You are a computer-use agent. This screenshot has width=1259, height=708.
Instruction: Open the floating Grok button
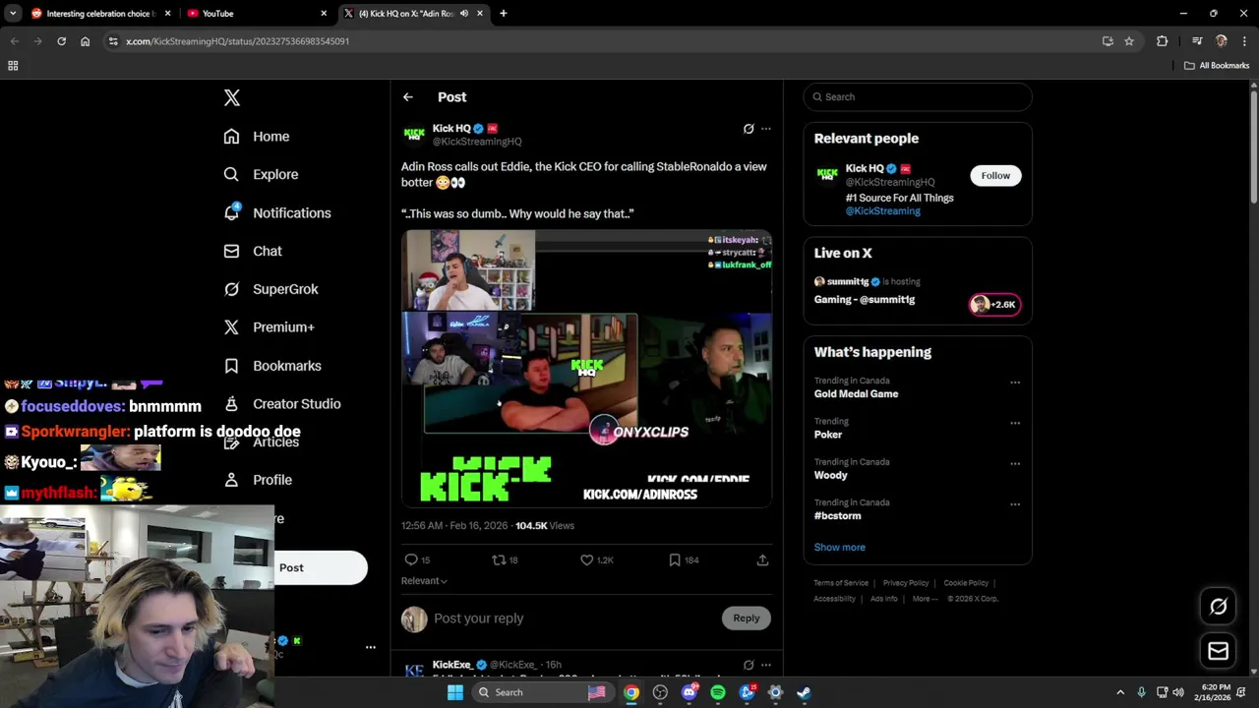click(1218, 607)
